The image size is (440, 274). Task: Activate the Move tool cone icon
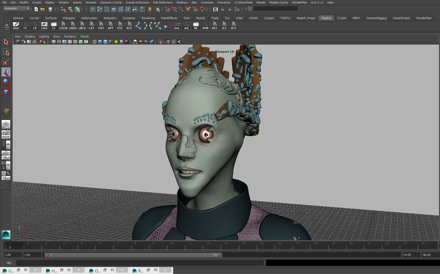pyautogui.click(x=6, y=72)
